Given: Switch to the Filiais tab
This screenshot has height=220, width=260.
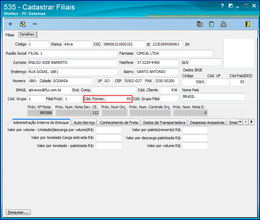Looking at the screenshot, I should [10, 35].
